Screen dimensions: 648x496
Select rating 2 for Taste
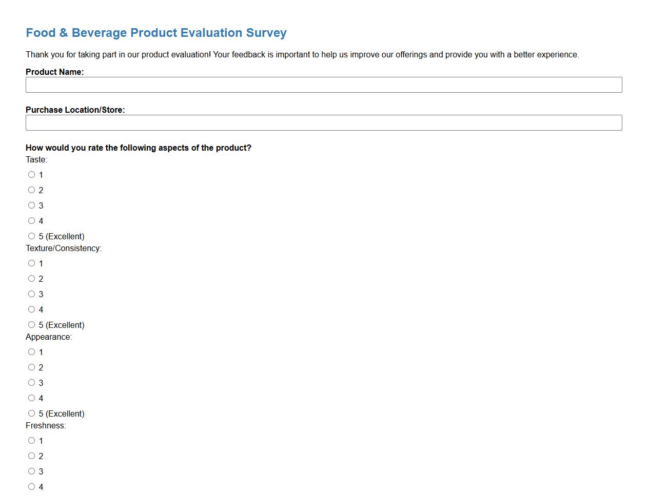tap(31, 190)
